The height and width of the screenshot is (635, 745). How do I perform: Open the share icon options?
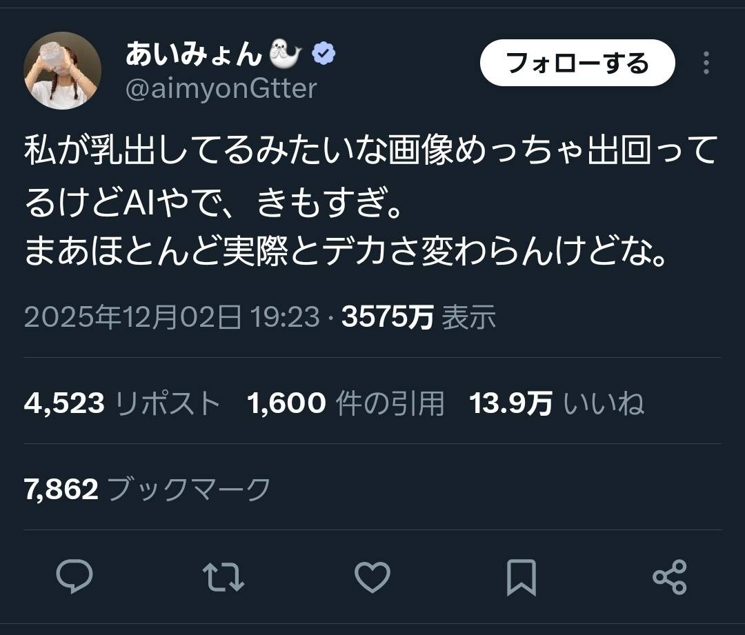click(x=669, y=577)
